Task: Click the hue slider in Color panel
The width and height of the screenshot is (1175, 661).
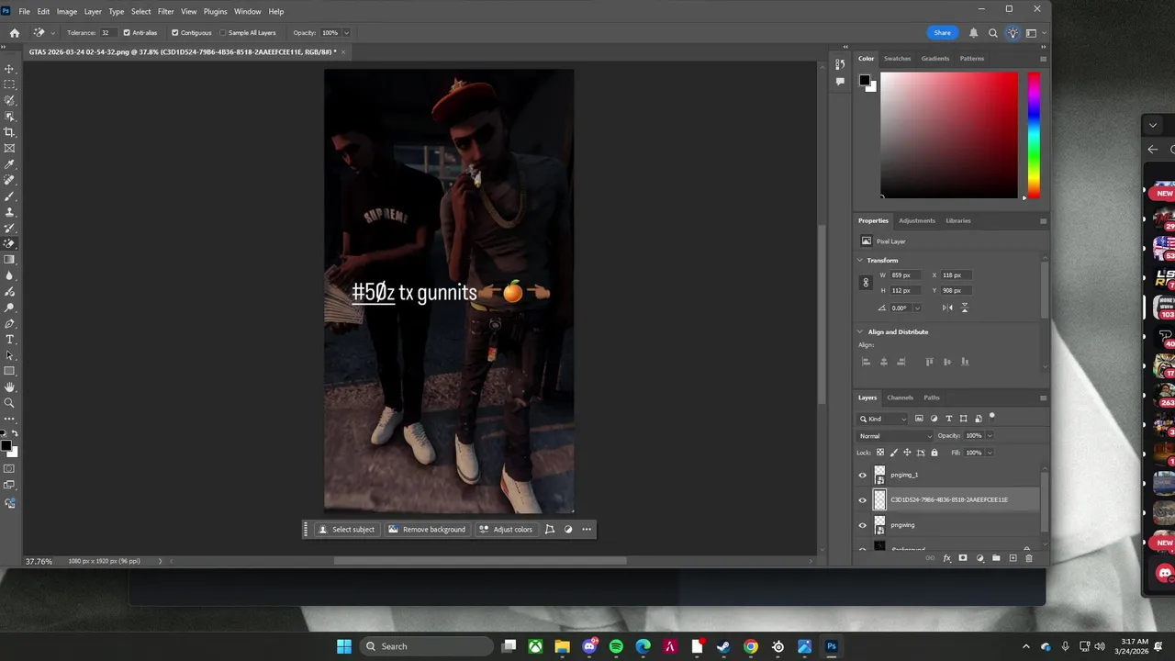Action: pyautogui.click(x=1034, y=134)
